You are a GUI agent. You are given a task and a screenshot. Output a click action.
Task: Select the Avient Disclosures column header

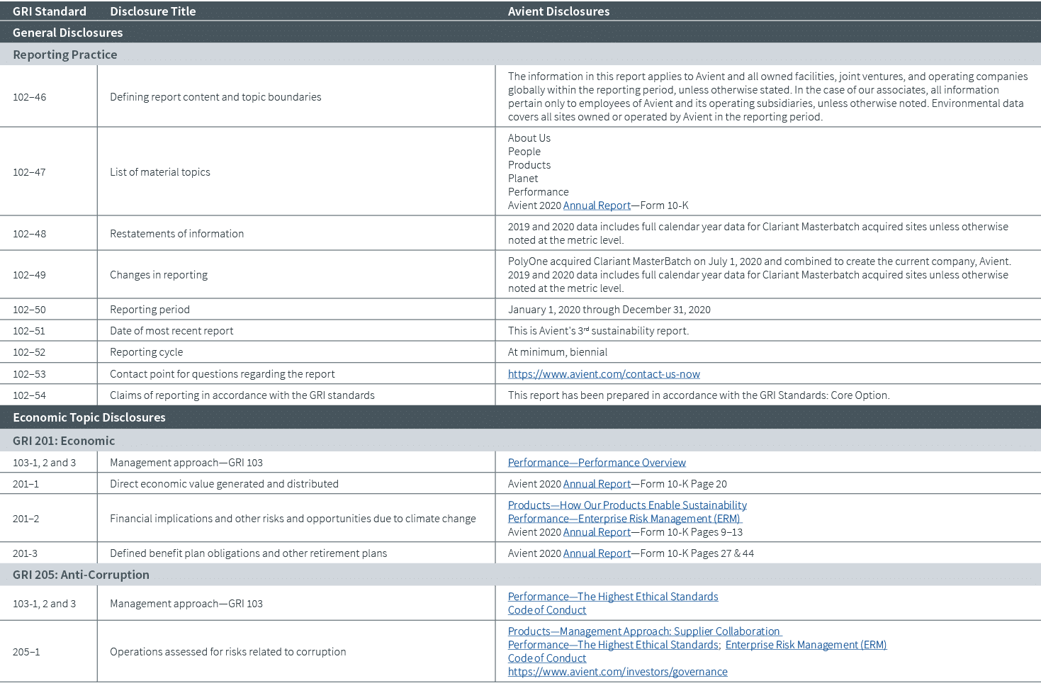558,11
